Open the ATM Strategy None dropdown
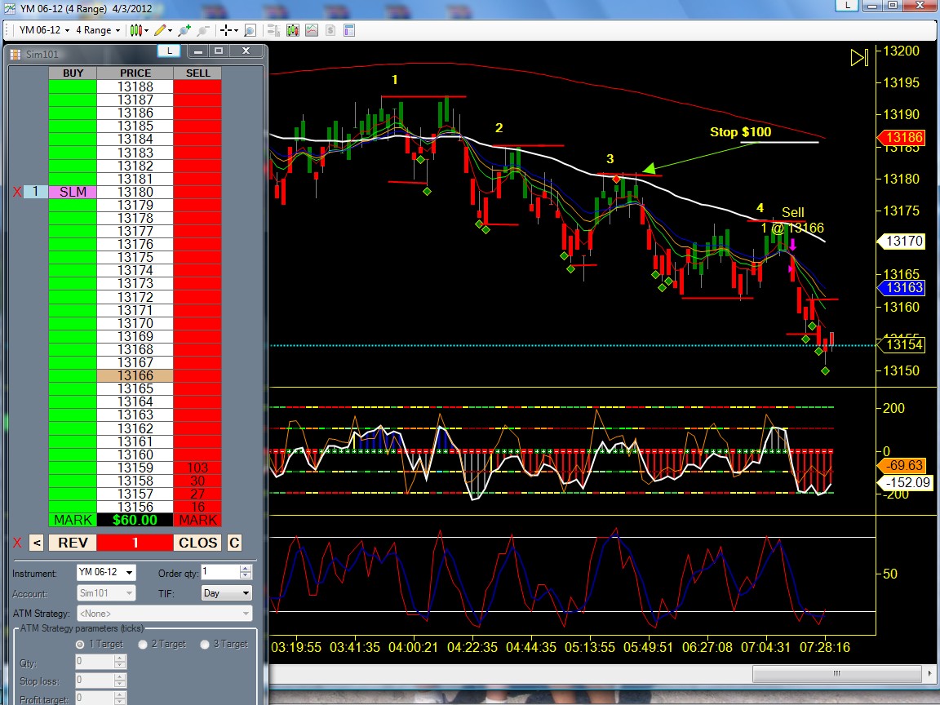The image size is (940, 705). pos(164,614)
